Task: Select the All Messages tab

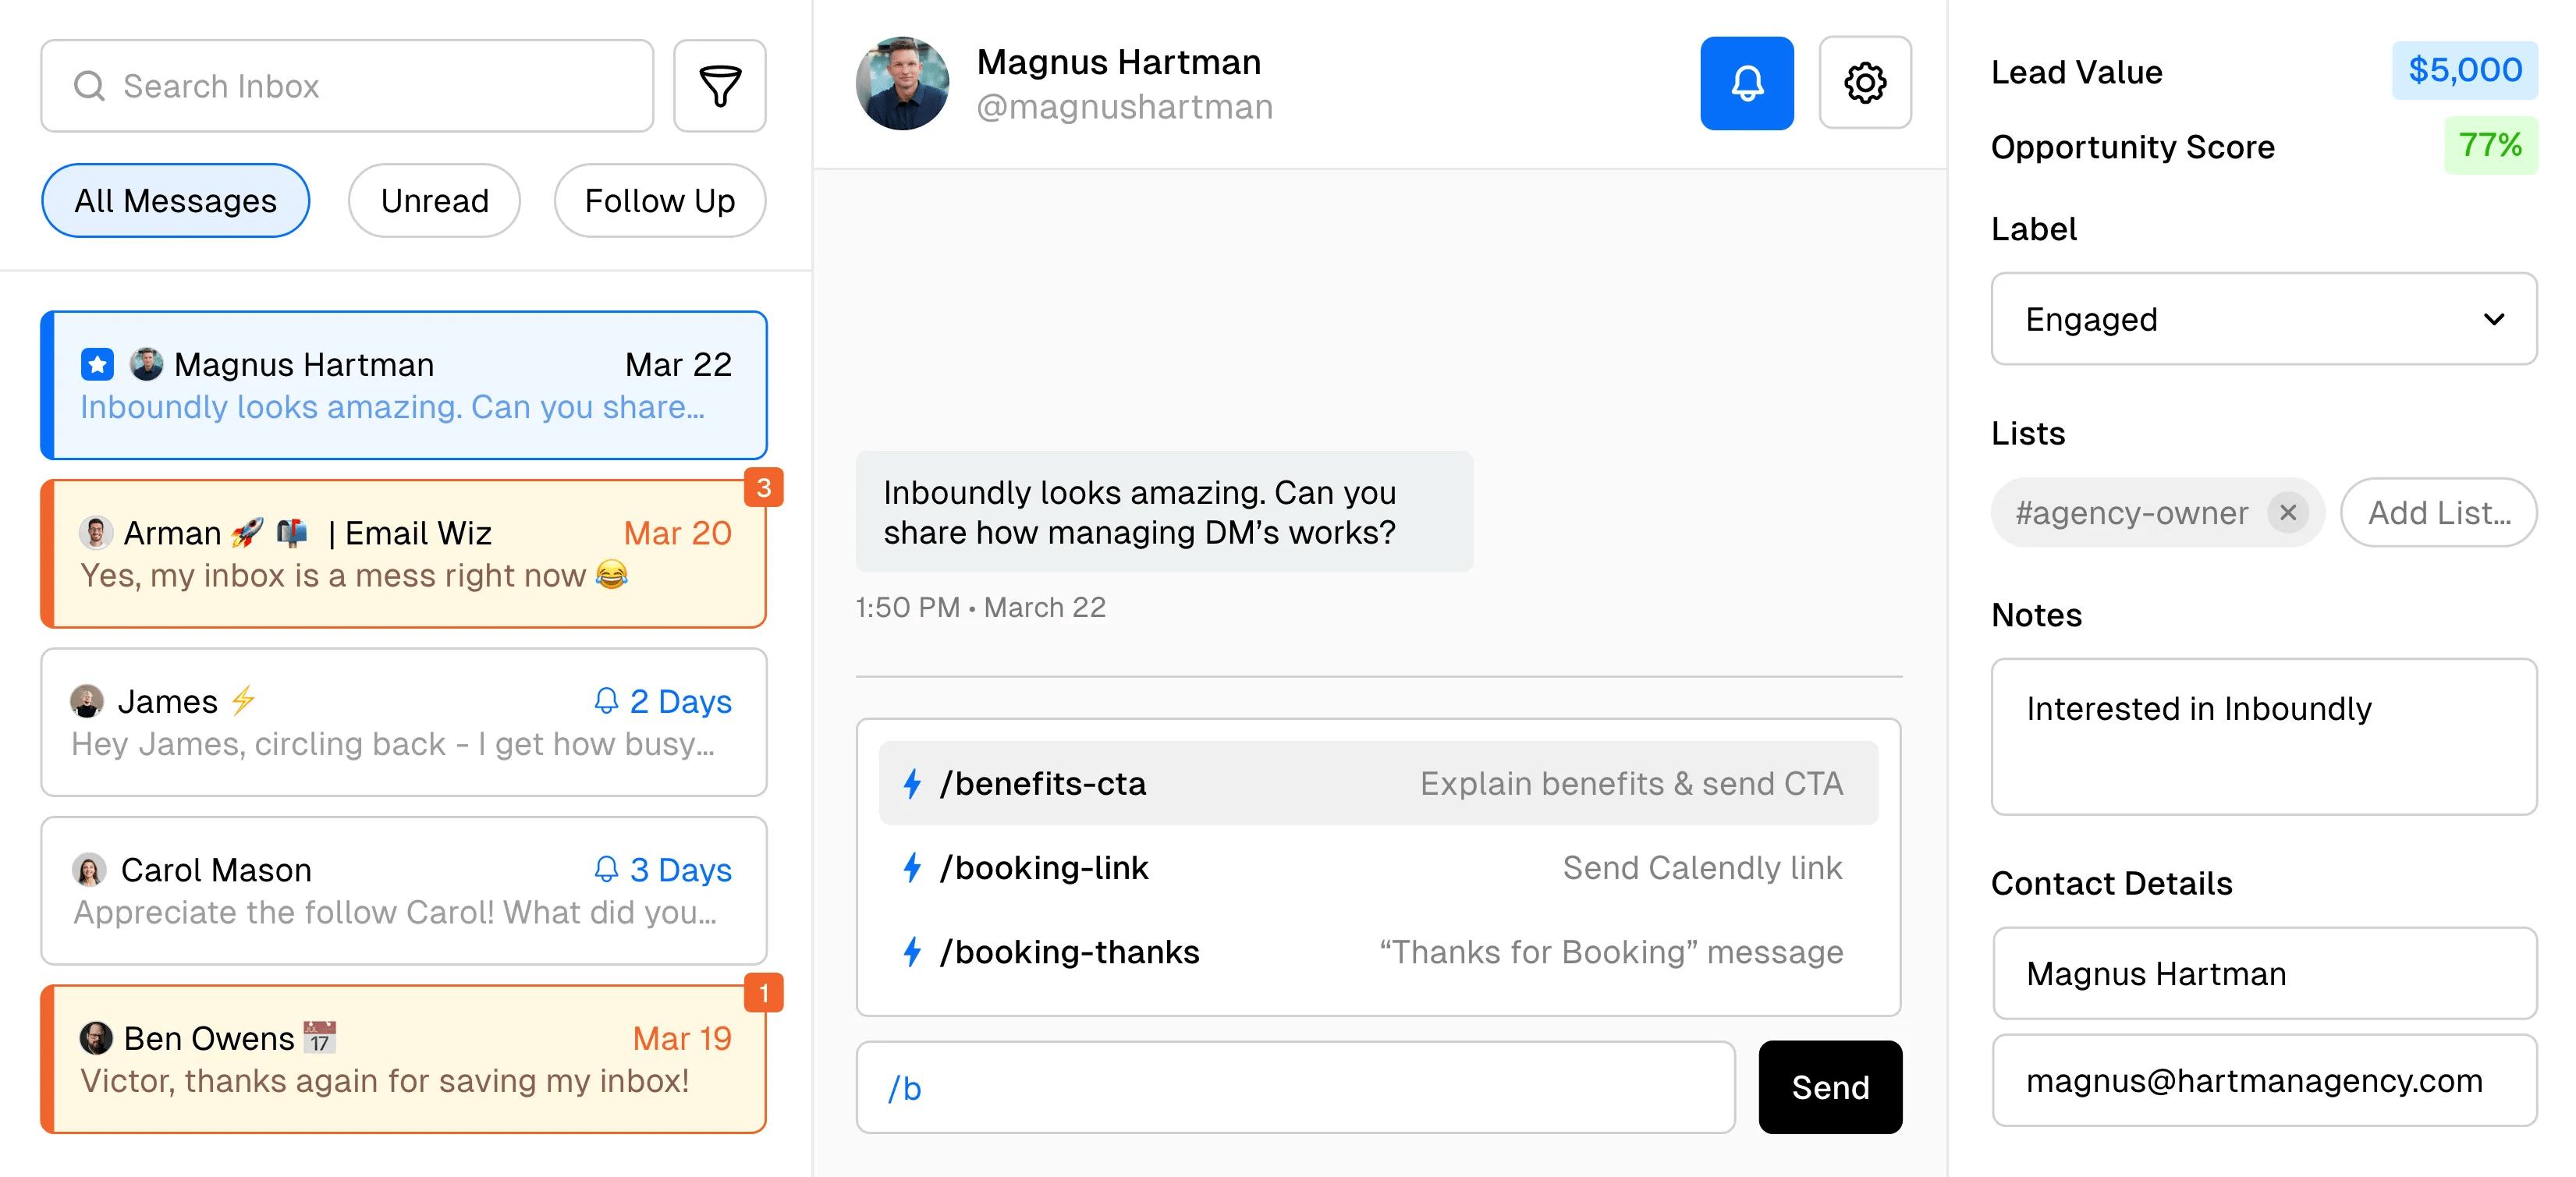Action: coord(175,201)
